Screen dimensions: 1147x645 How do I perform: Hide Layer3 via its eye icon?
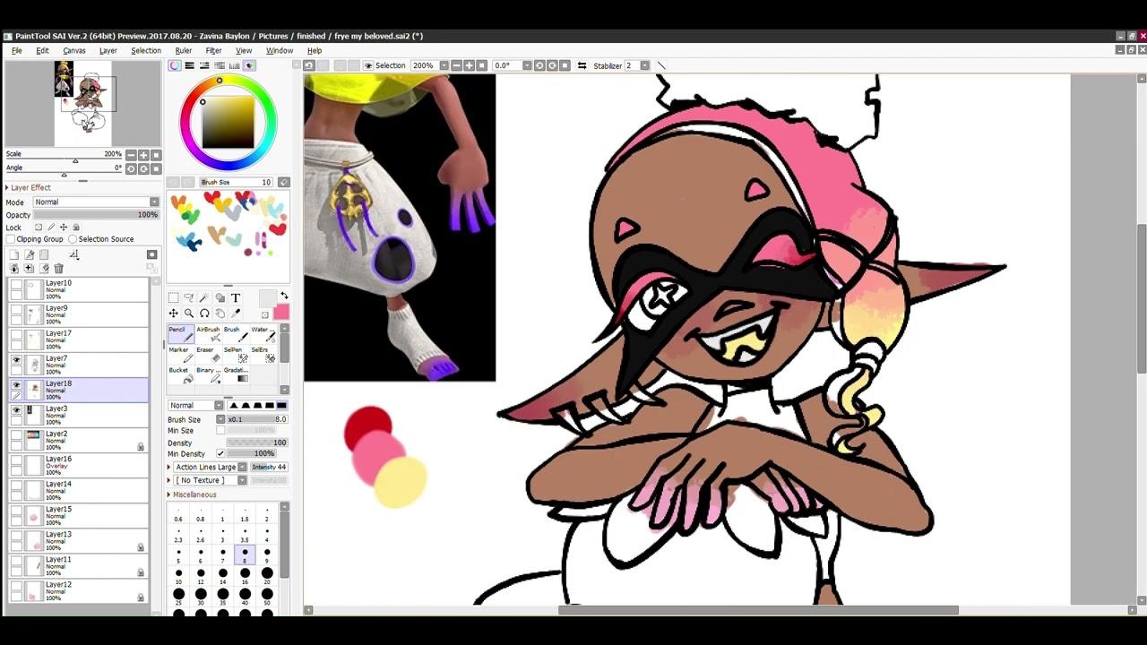16,409
